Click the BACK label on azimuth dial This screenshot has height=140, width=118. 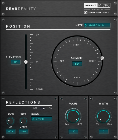click(x=77, y=77)
